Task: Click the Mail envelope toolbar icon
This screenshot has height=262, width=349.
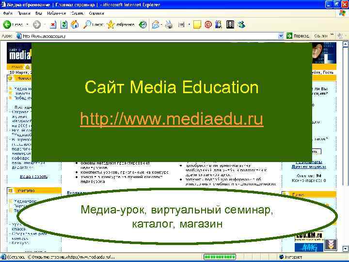Action: pyautogui.click(x=156, y=25)
